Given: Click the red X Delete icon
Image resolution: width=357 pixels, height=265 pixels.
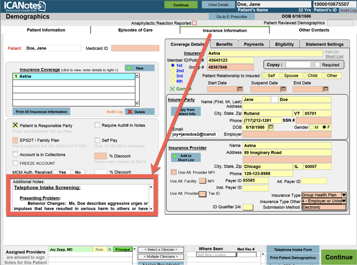Looking at the screenshot, I should pyautogui.click(x=130, y=112).
